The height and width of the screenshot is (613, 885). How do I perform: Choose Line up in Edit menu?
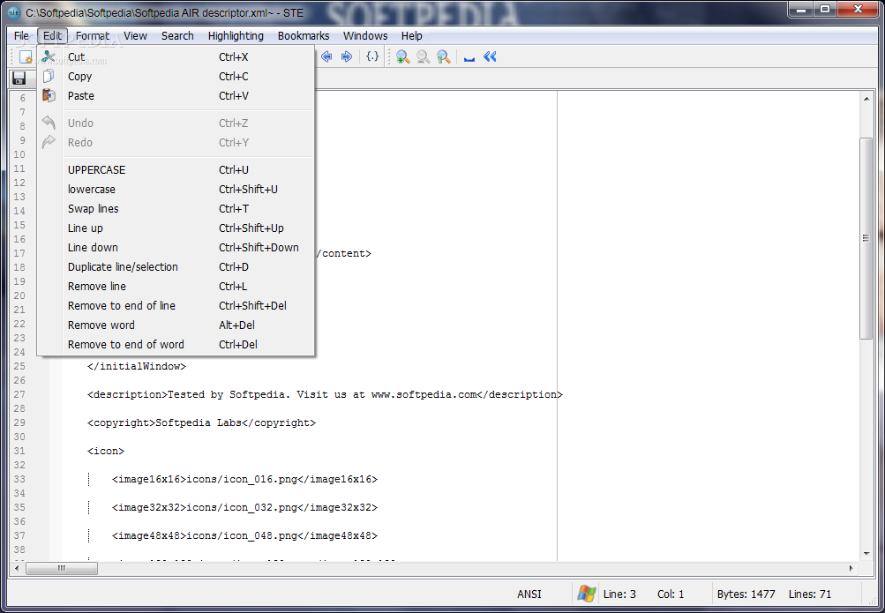(176, 228)
